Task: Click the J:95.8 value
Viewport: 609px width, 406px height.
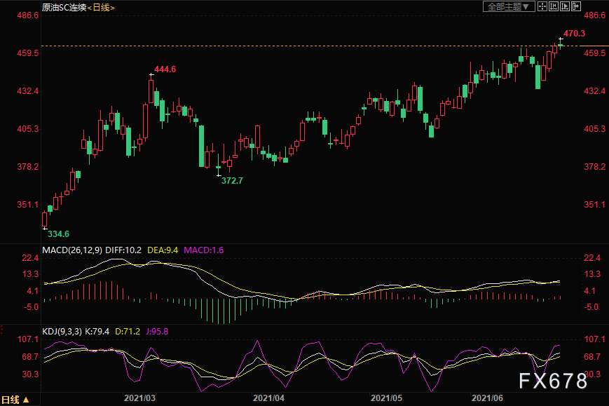Action: coord(157,332)
